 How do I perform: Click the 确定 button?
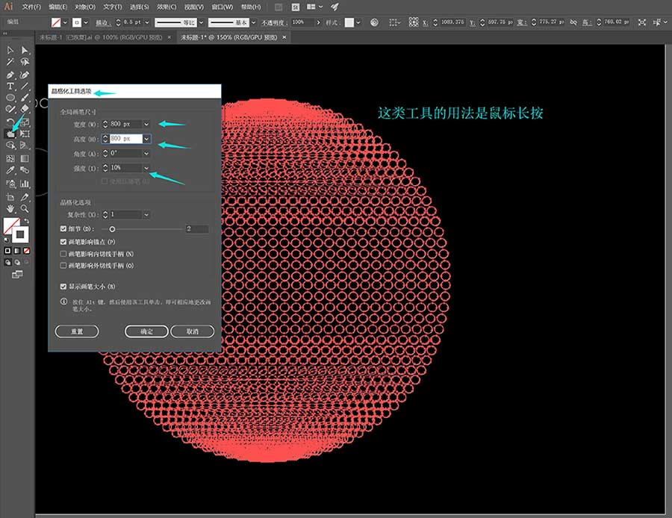point(146,331)
